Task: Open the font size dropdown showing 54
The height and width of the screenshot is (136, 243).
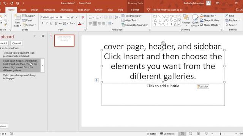Action: [x=68, y=17]
